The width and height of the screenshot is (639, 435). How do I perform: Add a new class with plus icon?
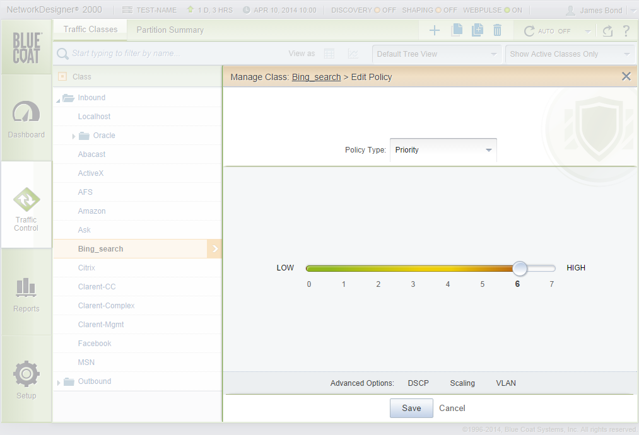tap(435, 30)
